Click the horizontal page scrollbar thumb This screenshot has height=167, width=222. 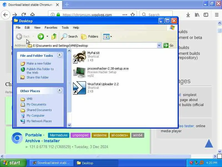pos(98,156)
